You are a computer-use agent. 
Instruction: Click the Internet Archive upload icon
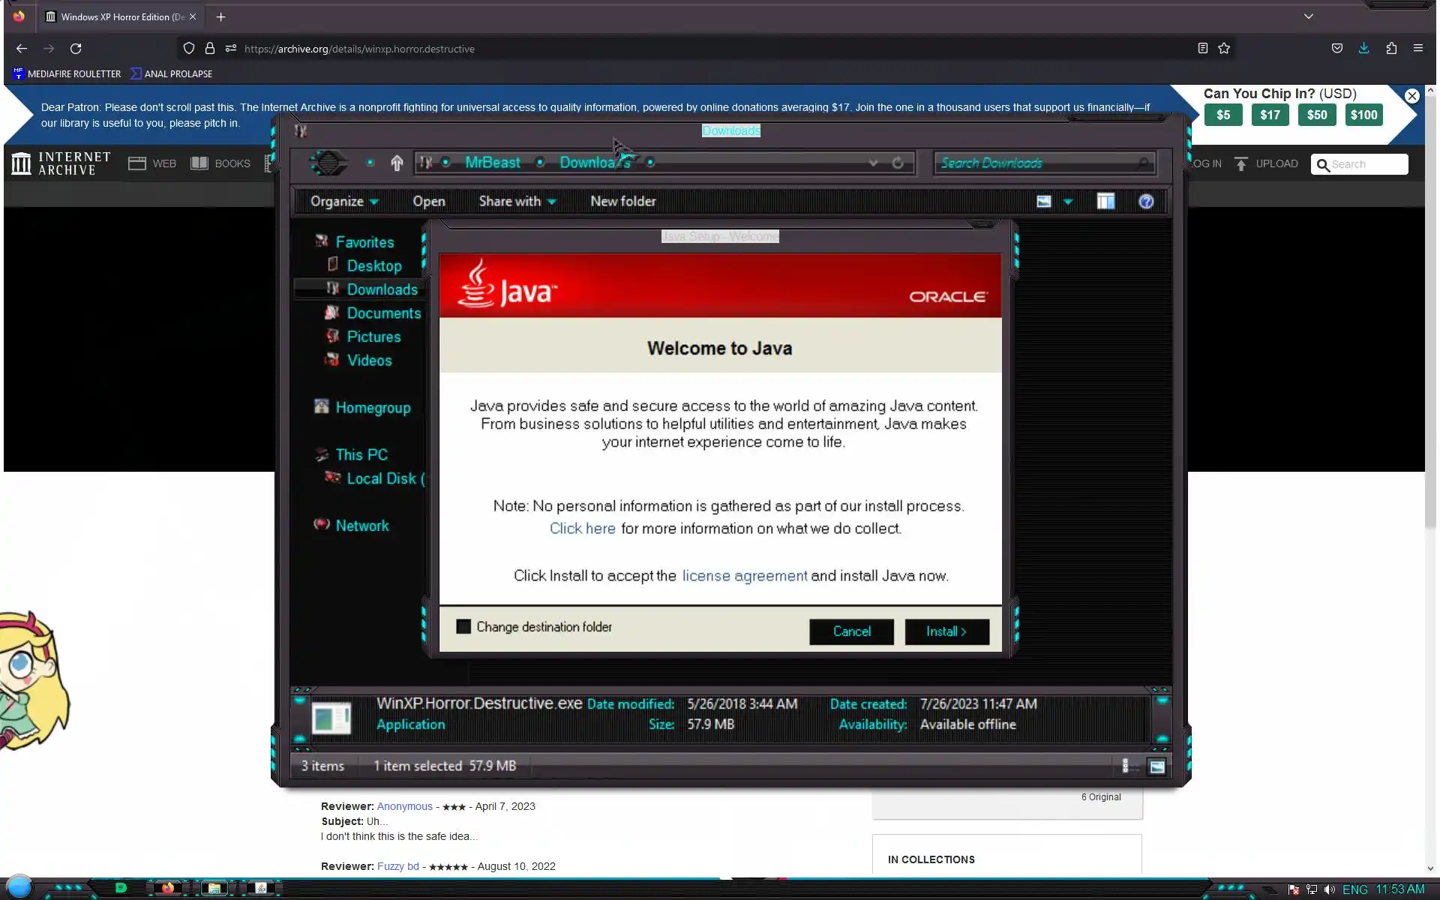pyautogui.click(x=1241, y=164)
